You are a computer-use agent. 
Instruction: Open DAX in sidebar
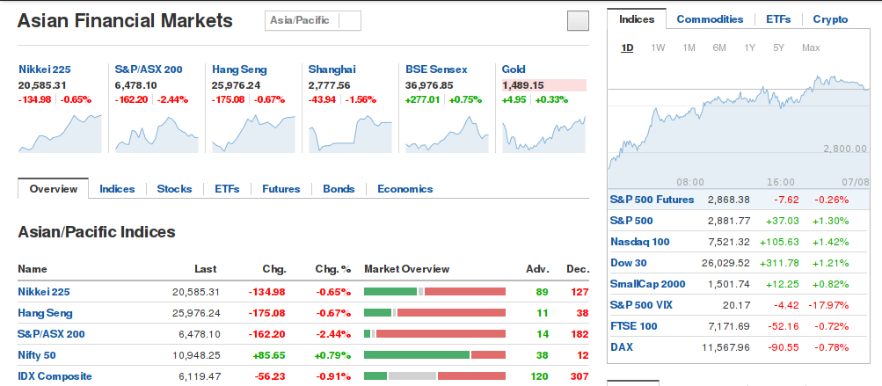click(622, 347)
